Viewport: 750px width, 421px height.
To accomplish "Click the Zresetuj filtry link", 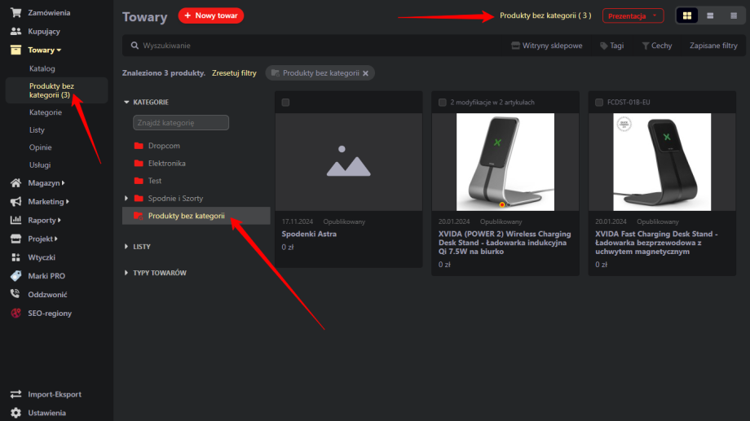I will [234, 72].
